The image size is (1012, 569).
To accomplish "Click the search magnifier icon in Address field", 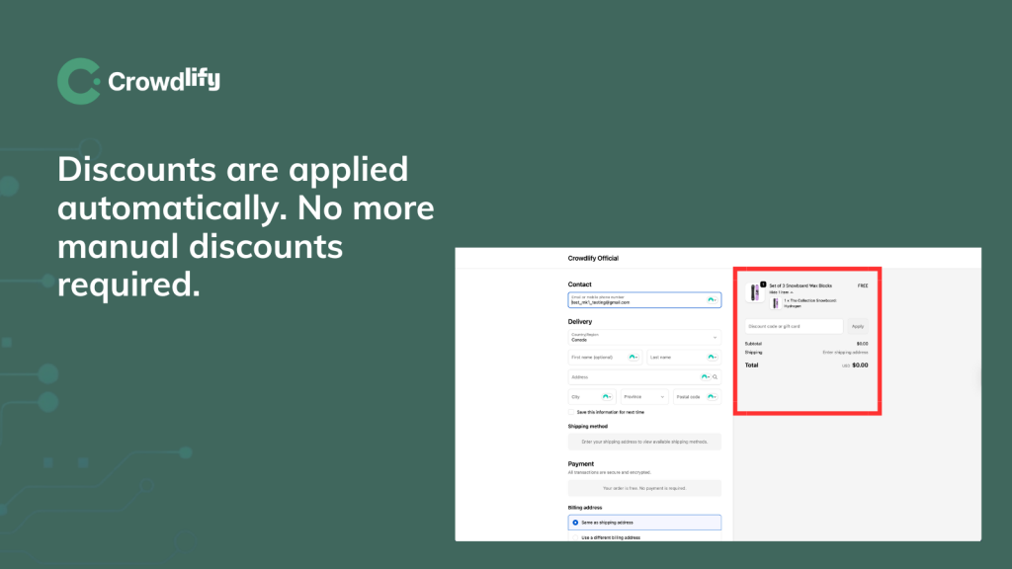I will coord(716,376).
